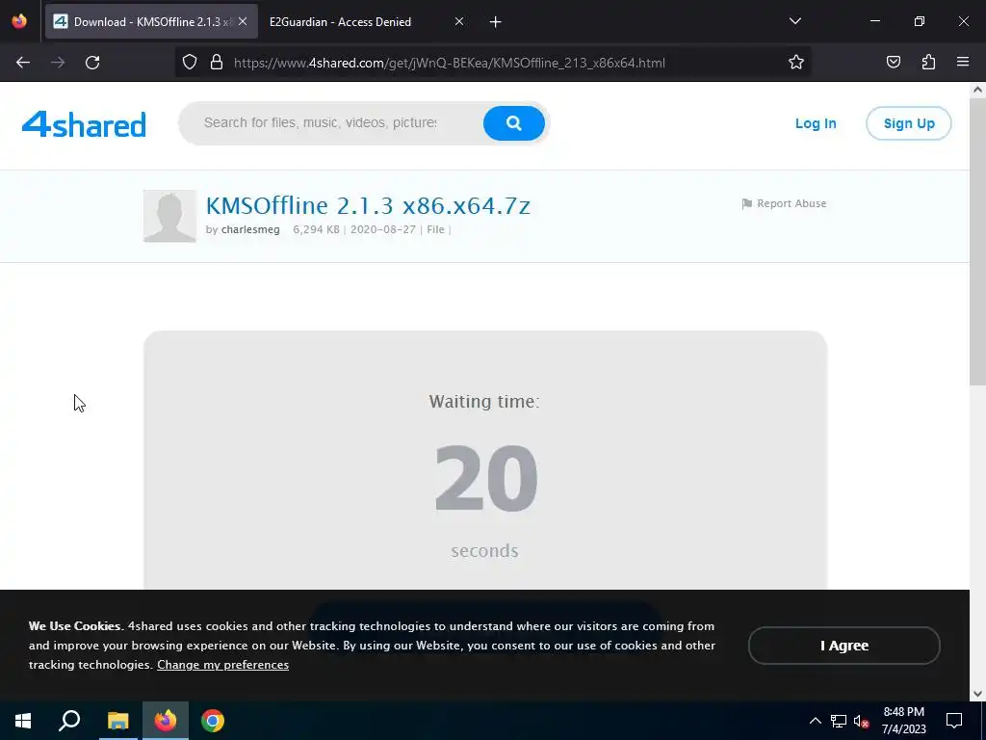Open Change my preferences cookie link
Screen dimensions: 986x740
point(222,665)
